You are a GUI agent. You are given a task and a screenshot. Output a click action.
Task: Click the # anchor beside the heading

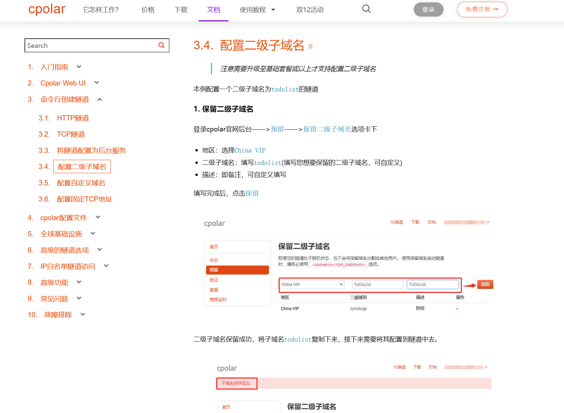coord(310,46)
